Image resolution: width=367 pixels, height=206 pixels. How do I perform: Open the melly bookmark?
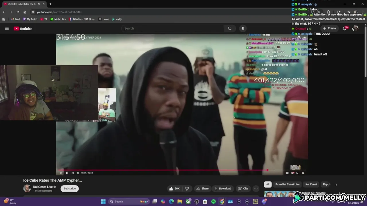pos(117,19)
